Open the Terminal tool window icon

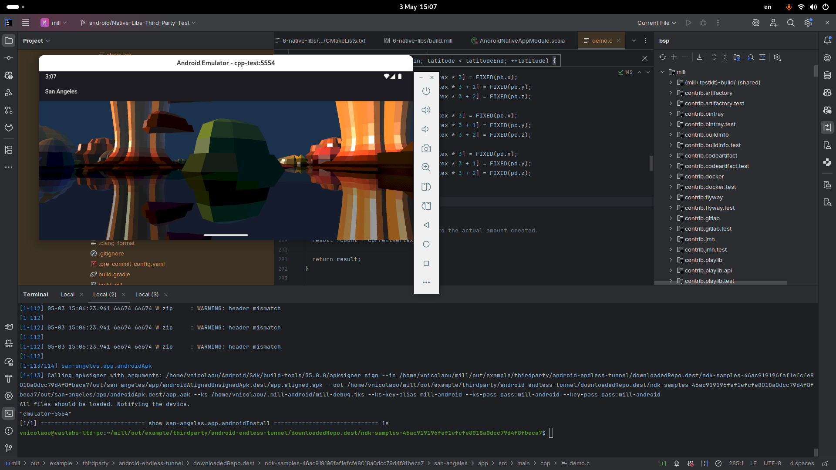pos(9,413)
